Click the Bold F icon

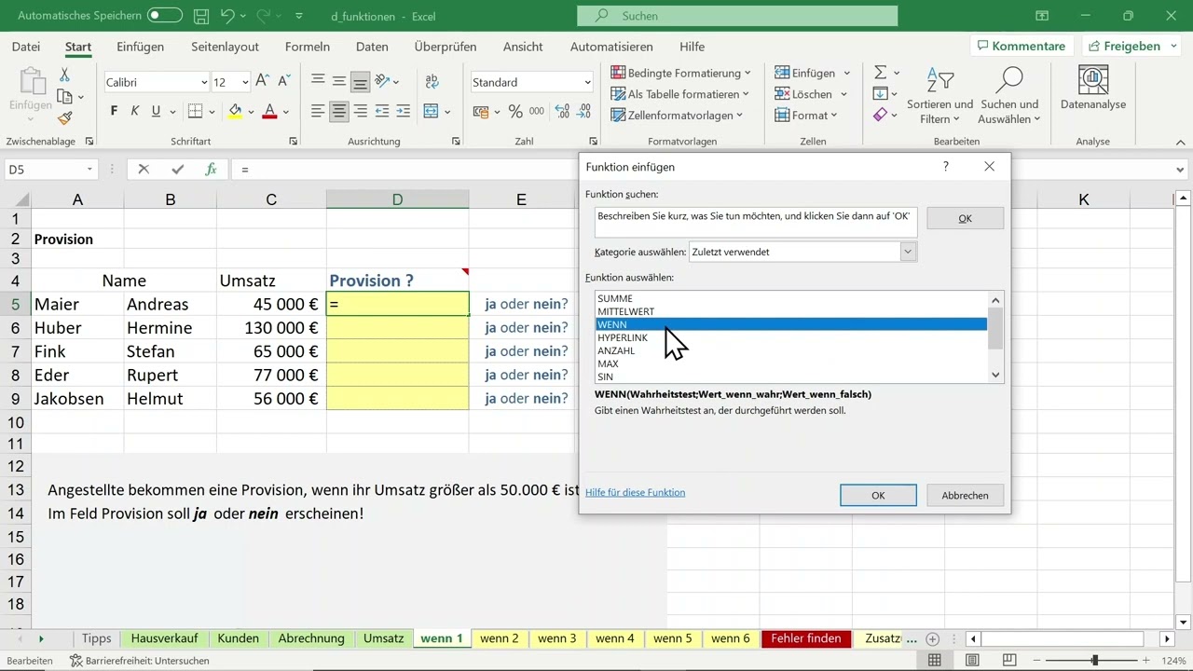click(115, 111)
